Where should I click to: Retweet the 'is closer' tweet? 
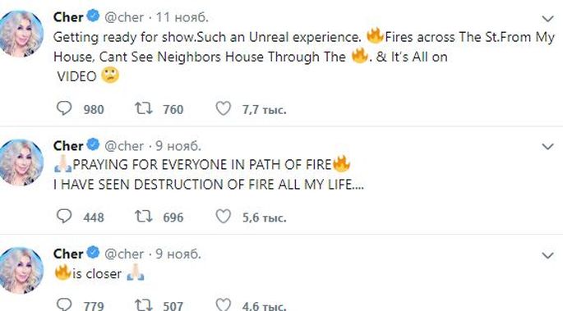[x=144, y=305]
